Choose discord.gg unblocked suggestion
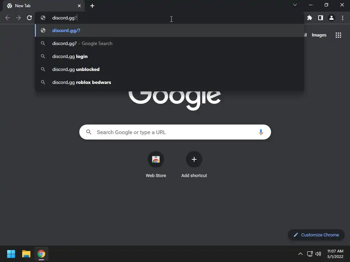Screen dimensions: 350x262 coord(170,69)
